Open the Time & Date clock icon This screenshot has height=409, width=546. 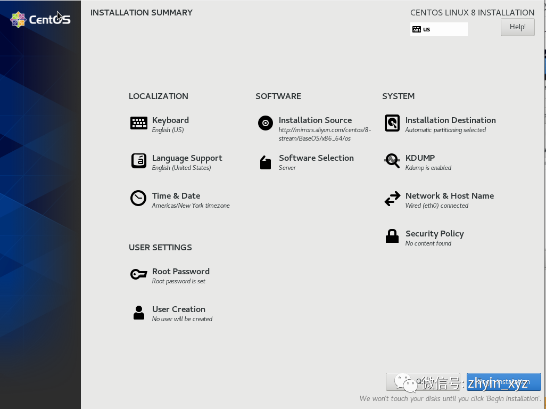pyautogui.click(x=138, y=198)
